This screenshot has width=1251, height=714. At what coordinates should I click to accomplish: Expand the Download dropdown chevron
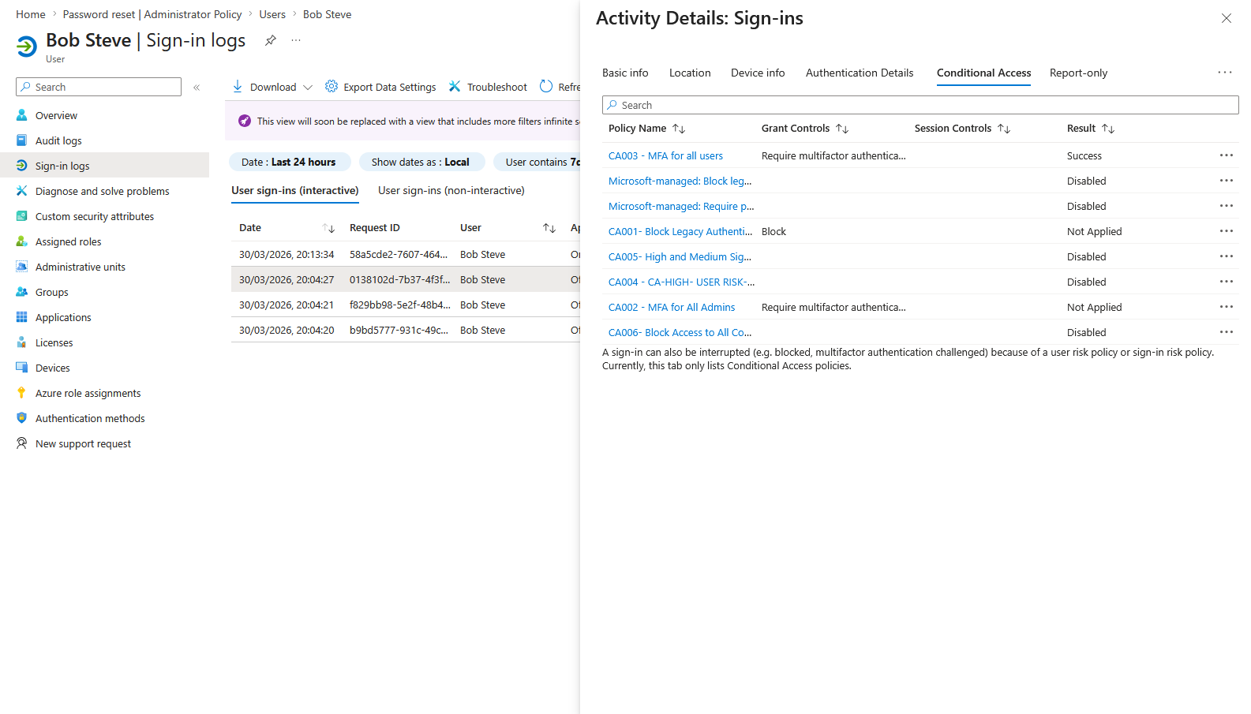tap(308, 88)
